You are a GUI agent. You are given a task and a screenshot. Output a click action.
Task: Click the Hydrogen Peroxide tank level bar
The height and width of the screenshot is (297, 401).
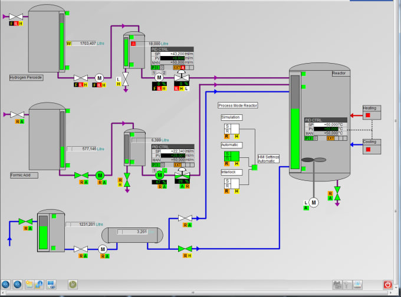point(62,42)
